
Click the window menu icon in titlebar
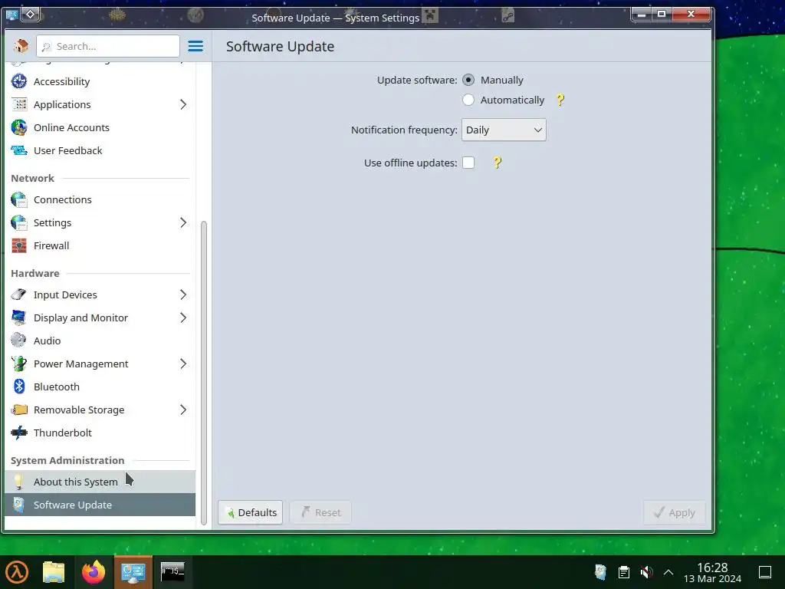click(11, 15)
